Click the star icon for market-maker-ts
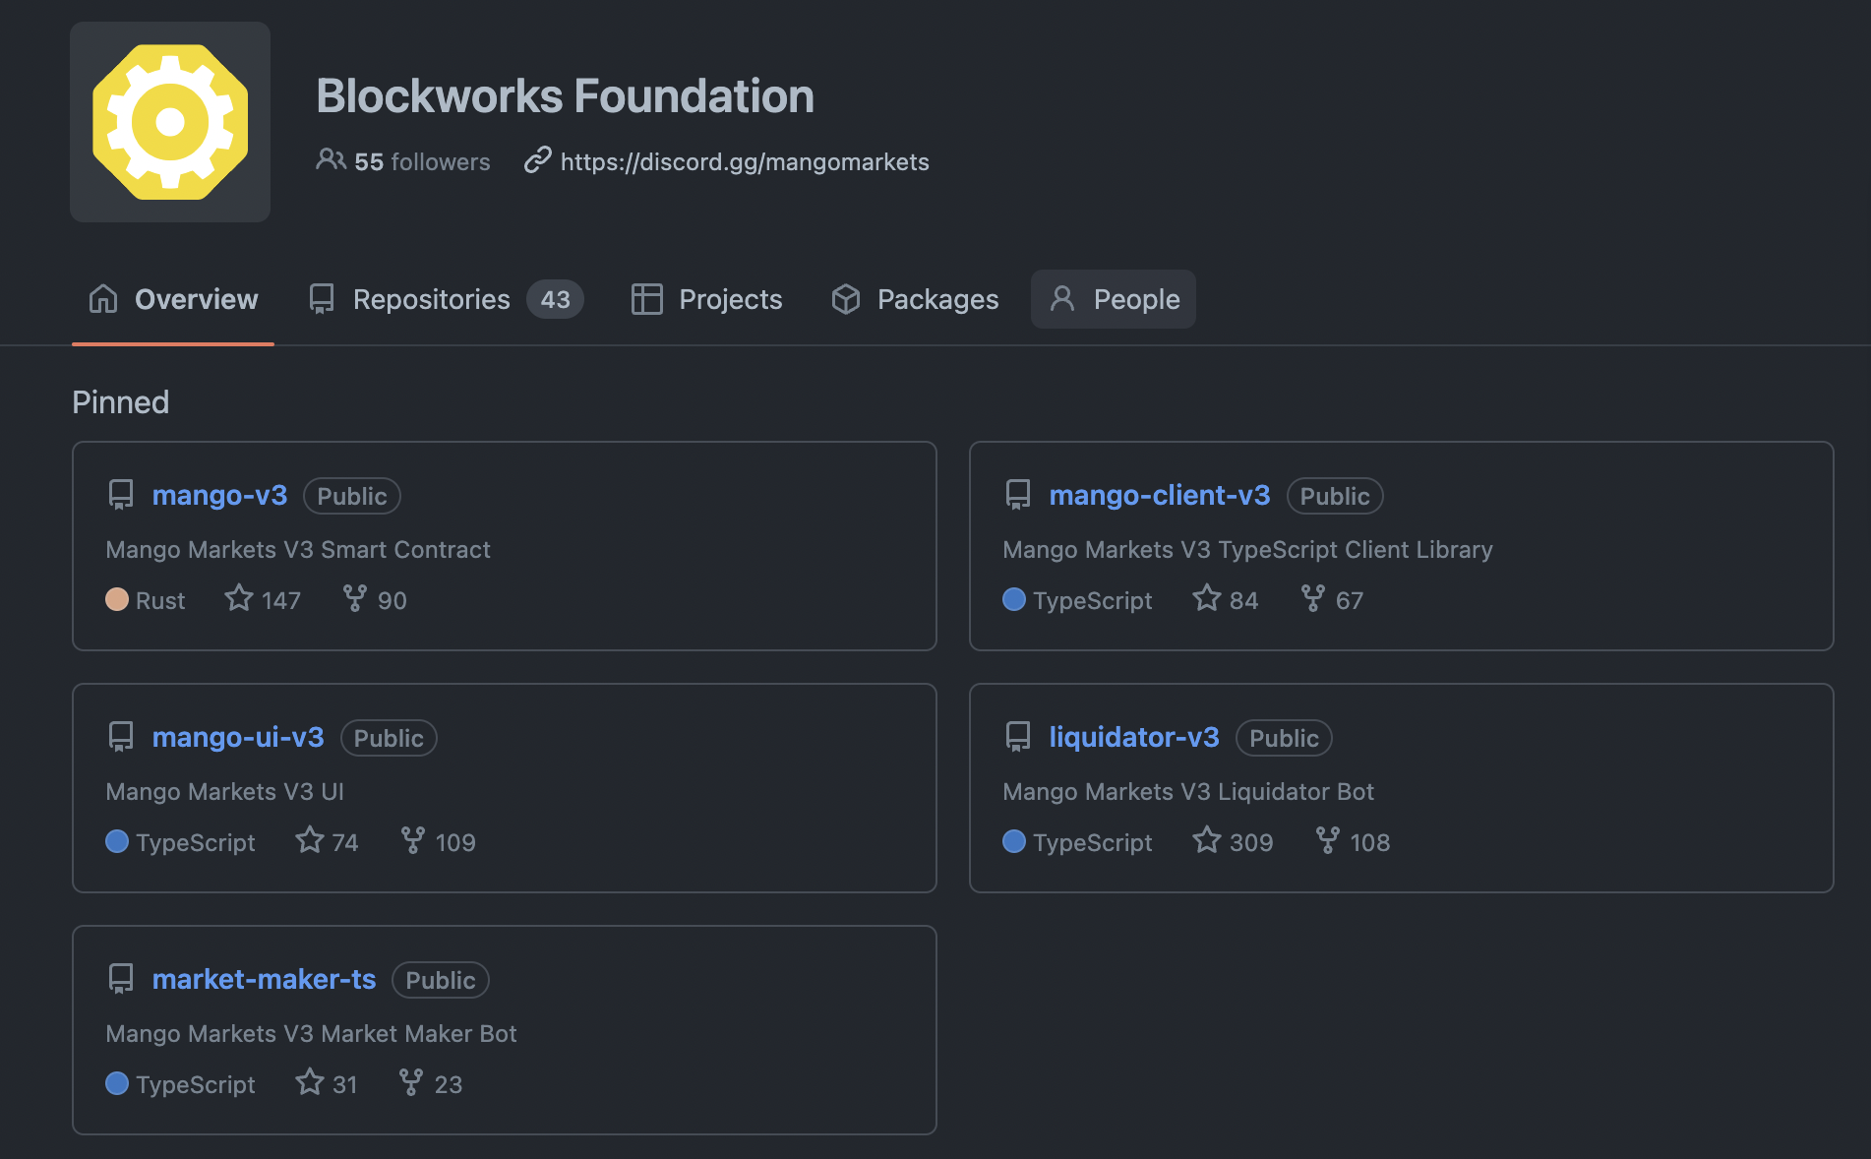 point(310,1082)
